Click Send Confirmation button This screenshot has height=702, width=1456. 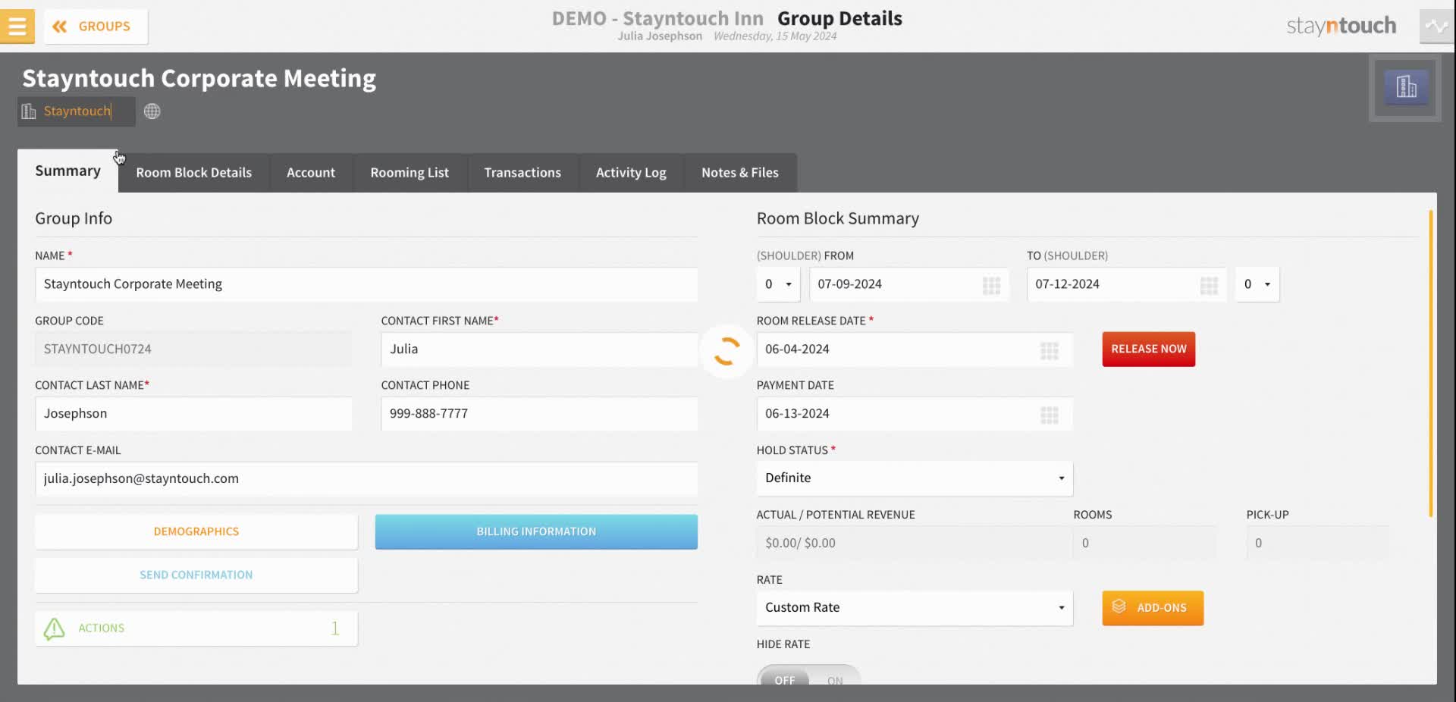click(x=196, y=575)
